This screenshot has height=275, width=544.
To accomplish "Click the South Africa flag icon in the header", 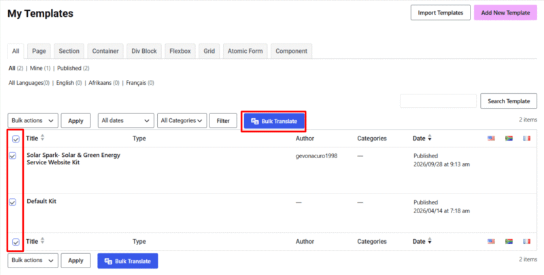I will (x=509, y=139).
